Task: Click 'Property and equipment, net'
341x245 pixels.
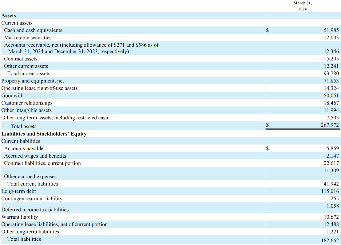Action: point(33,81)
